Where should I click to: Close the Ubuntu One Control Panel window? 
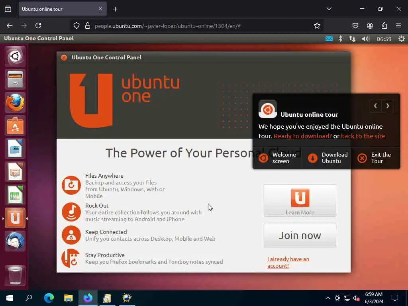[x=64, y=57]
